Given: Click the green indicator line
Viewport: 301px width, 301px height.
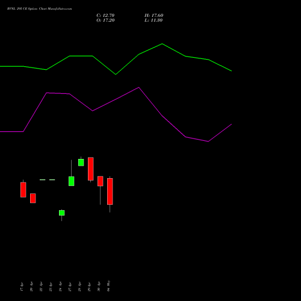Looking at the screenshot, I should (x=116, y=59).
